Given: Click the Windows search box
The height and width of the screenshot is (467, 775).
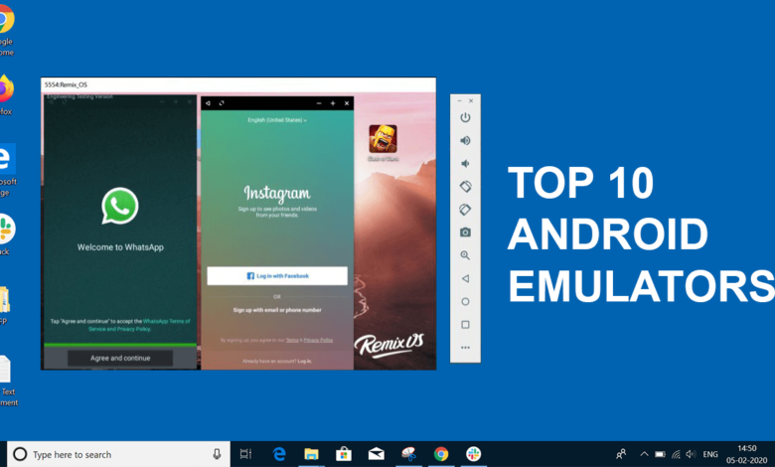Looking at the screenshot, I should 118,454.
